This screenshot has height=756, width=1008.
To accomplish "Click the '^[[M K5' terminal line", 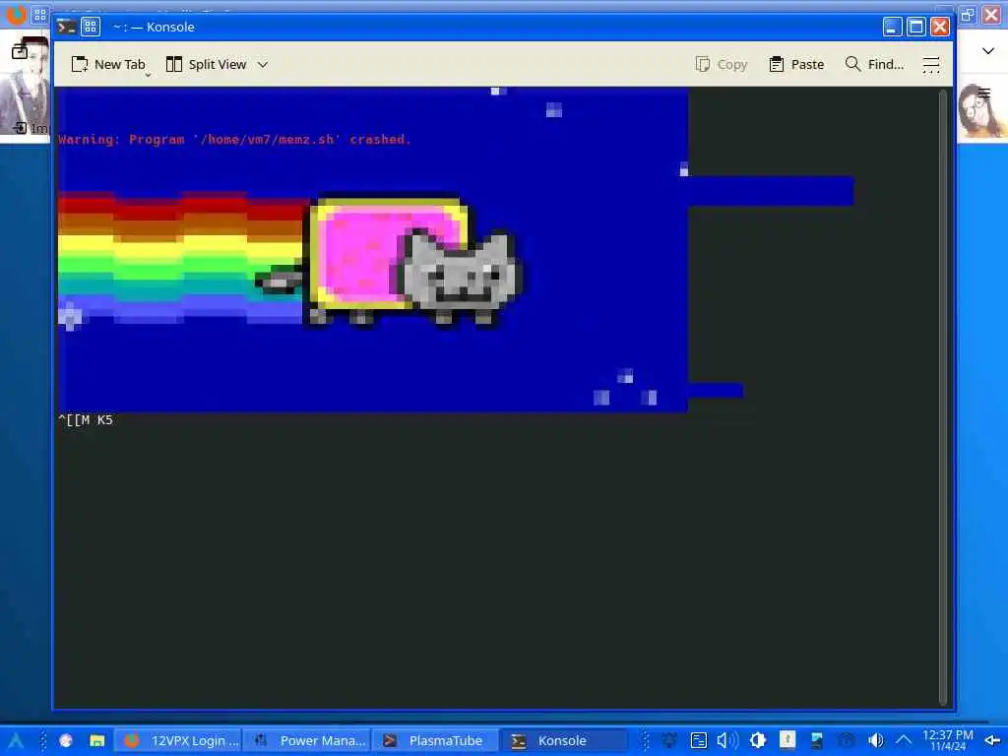I will [86, 419].
